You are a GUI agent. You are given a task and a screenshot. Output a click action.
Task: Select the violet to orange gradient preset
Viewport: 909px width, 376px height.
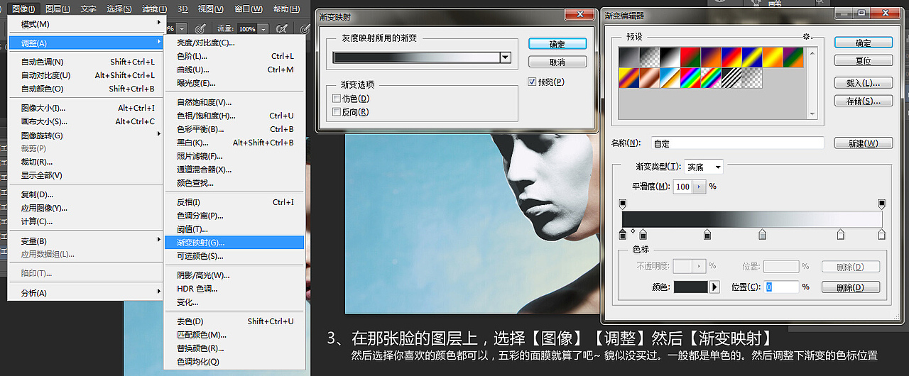[x=712, y=57]
